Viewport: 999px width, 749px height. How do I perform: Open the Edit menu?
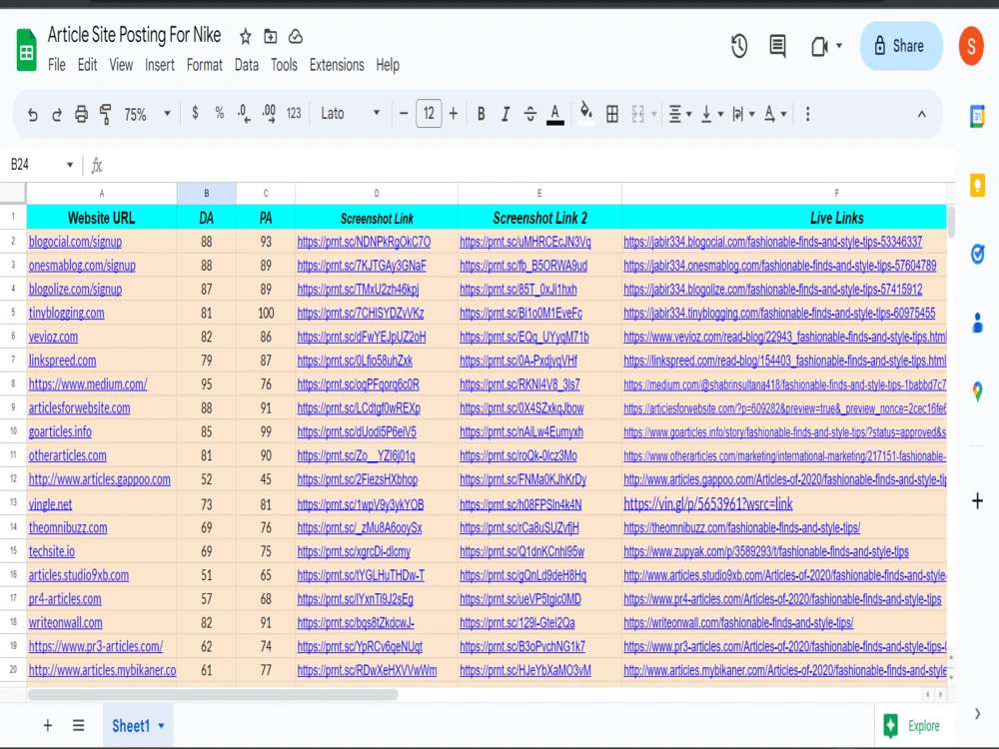click(x=87, y=65)
